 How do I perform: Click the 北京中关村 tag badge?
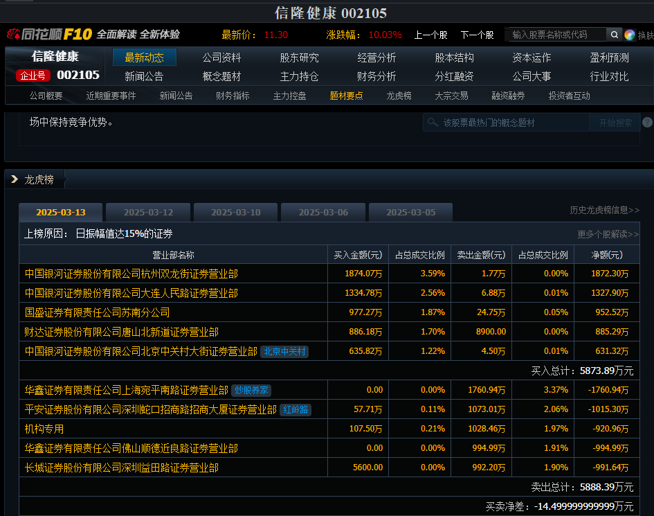click(x=284, y=352)
